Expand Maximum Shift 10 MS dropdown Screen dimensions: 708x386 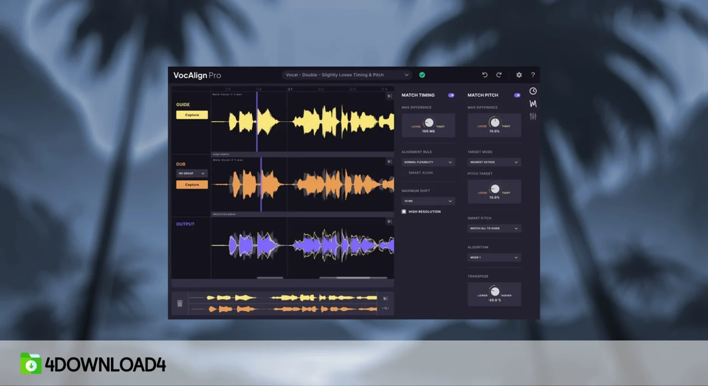tap(428, 201)
